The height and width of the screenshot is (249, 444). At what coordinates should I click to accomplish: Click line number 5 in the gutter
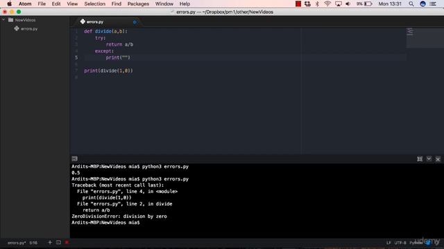[x=76, y=57]
